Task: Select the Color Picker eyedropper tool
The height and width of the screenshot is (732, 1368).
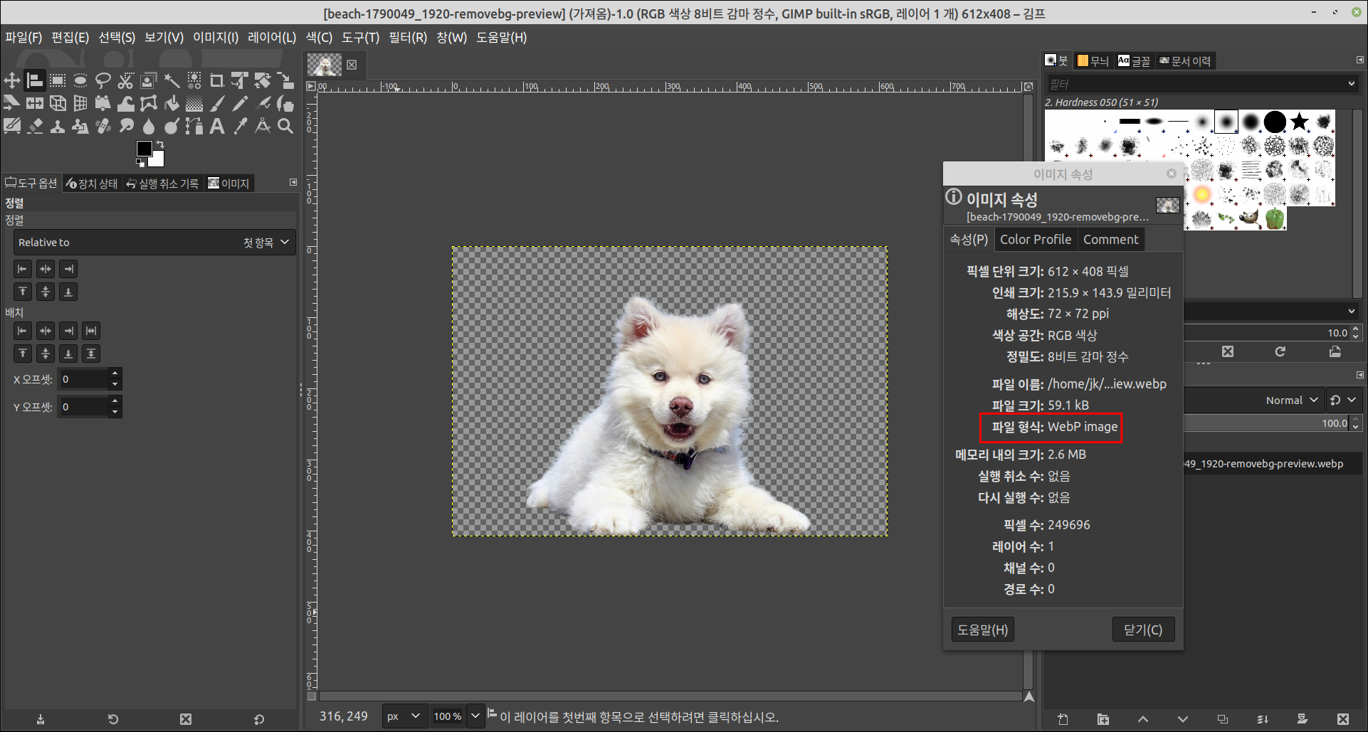Action: click(240, 126)
